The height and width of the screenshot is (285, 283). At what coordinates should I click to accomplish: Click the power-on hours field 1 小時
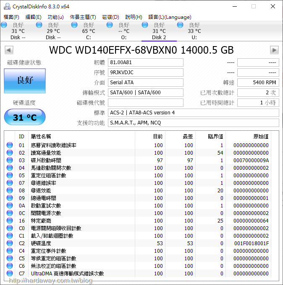258,103
